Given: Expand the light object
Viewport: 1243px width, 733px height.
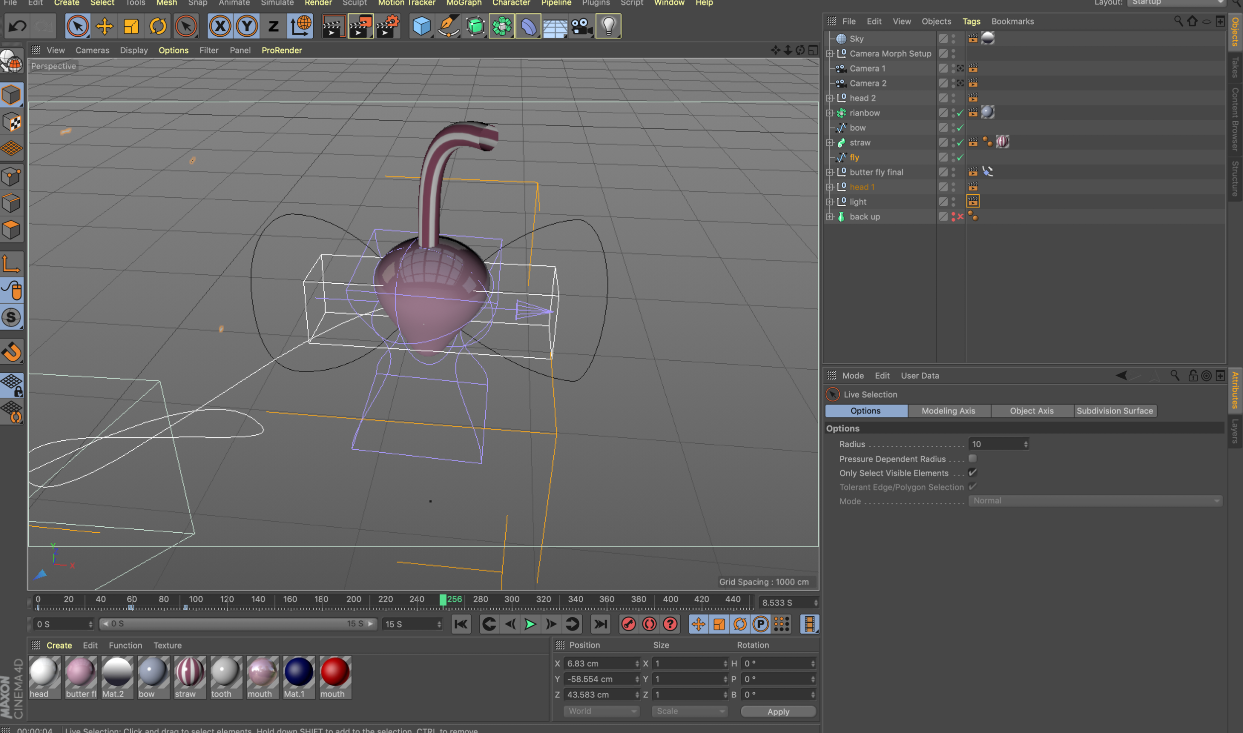Looking at the screenshot, I should click(829, 202).
